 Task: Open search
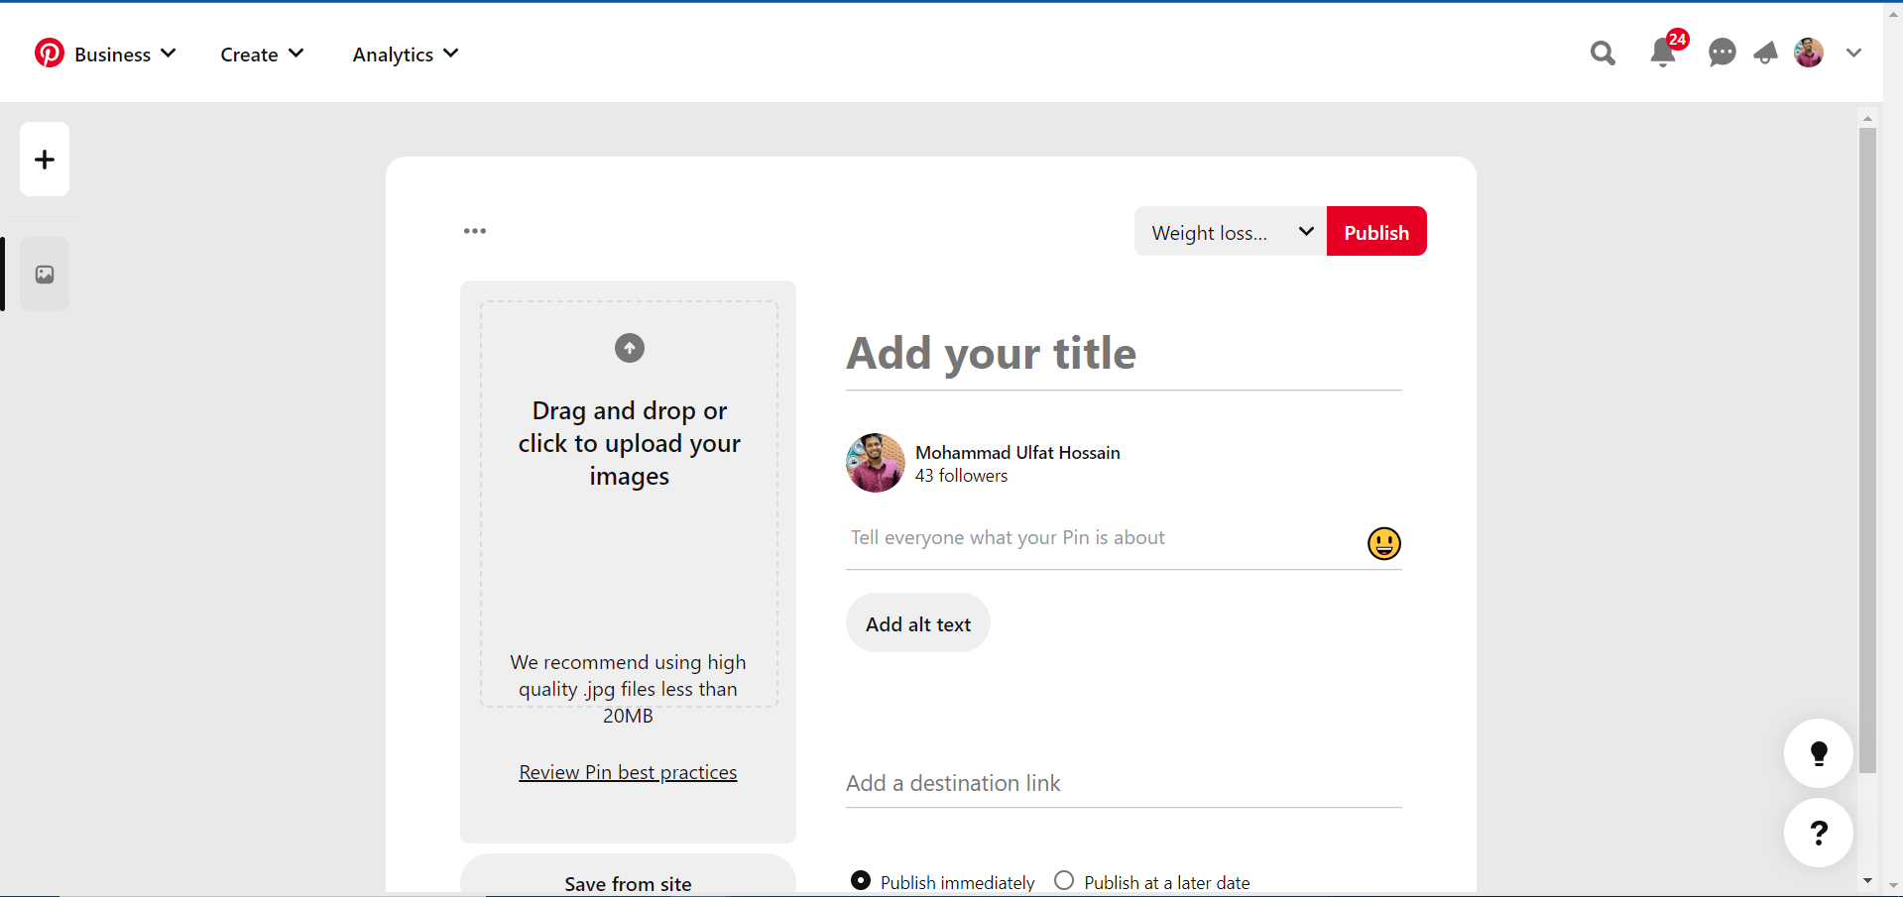[1603, 54]
